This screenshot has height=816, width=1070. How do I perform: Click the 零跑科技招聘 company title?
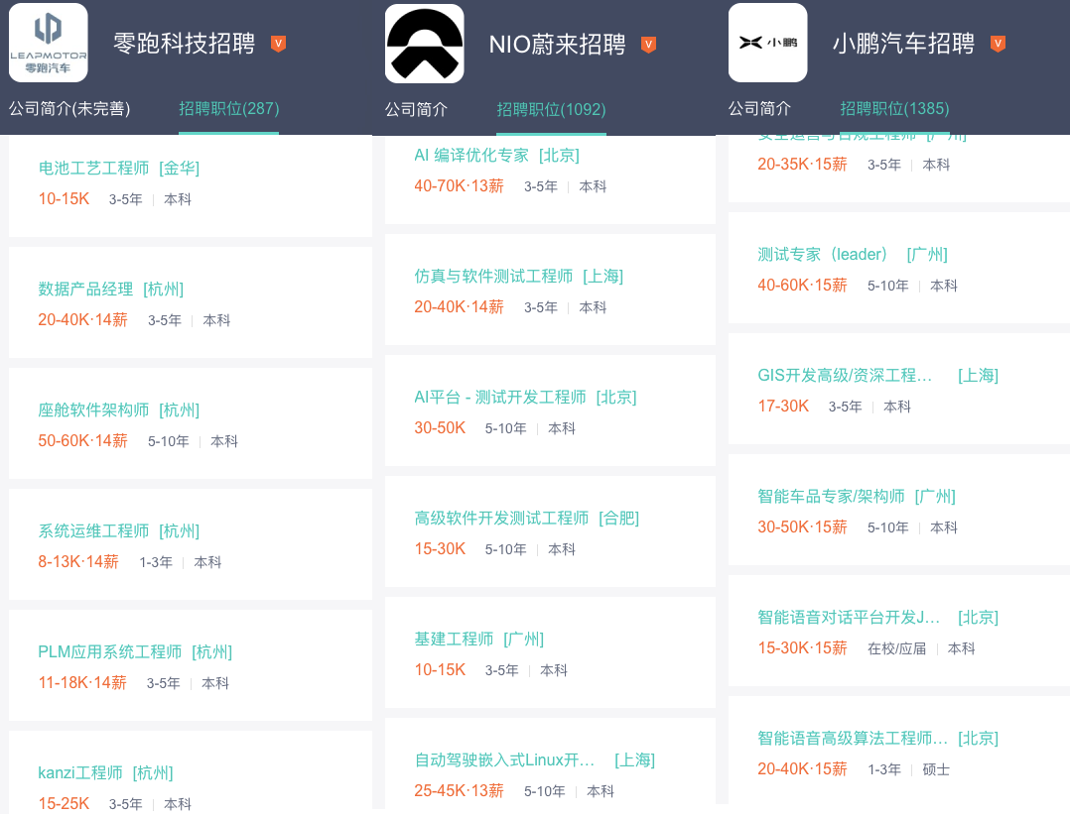click(185, 44)
